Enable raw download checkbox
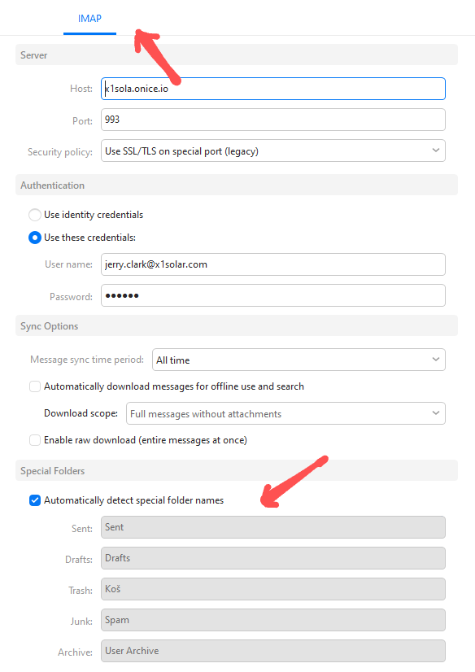The width and height of the screenshot is (475, 672). pyautogui.click(x=35, y=440)
